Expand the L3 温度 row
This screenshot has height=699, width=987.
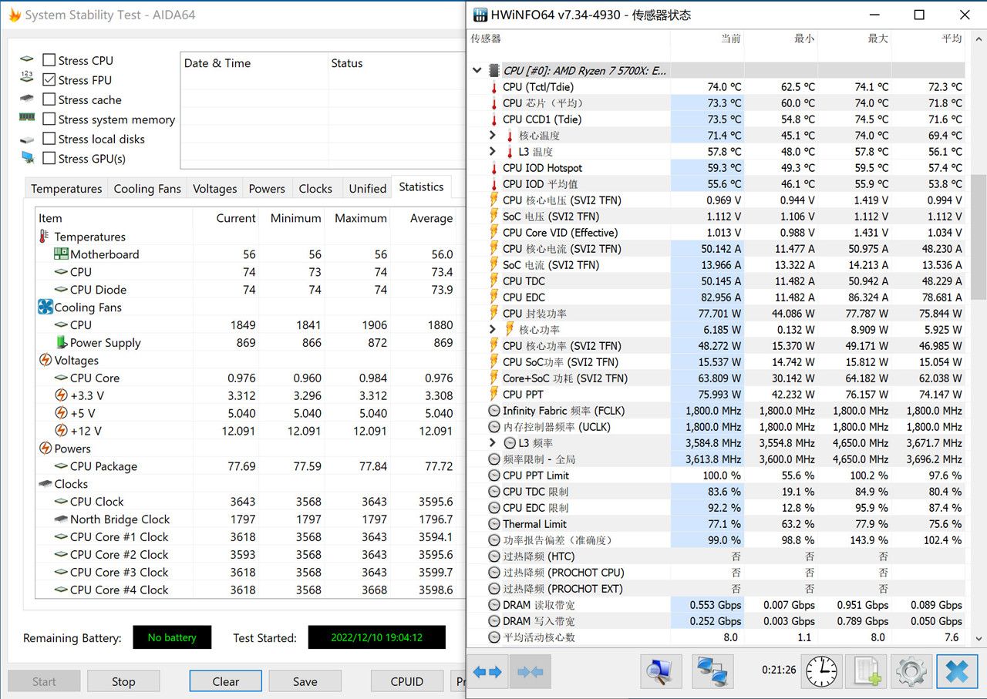(493, 151)
